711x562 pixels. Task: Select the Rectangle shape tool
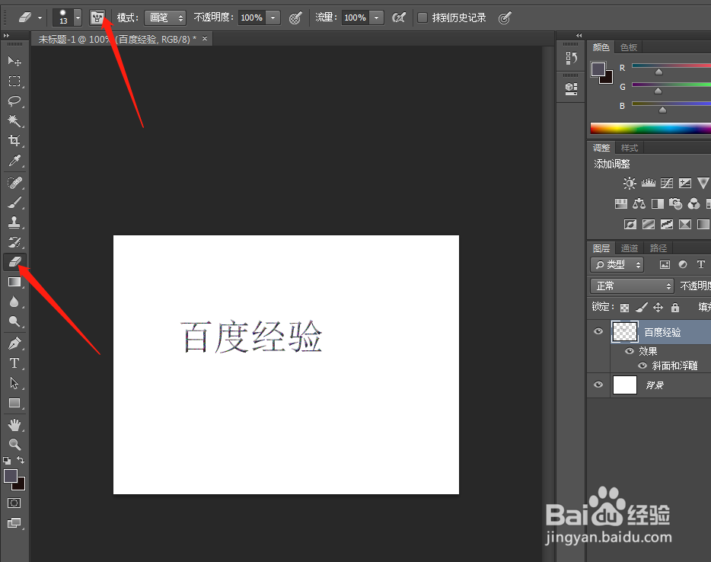[x=14, y=404]
